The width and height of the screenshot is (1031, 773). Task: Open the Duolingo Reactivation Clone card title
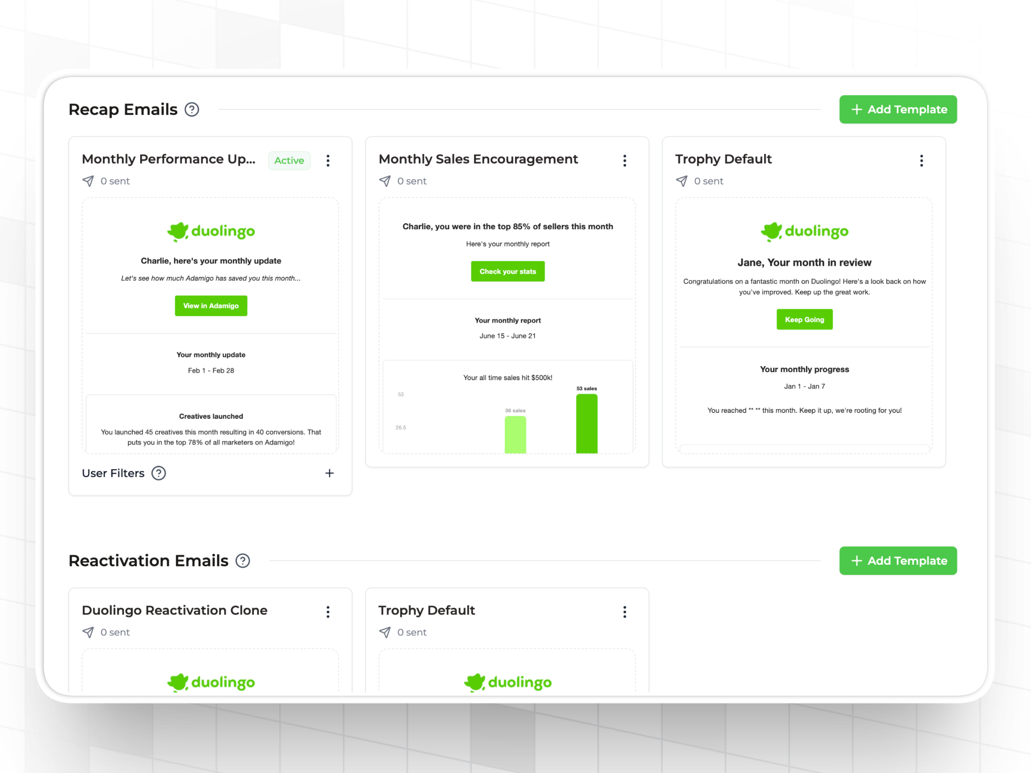175,610
